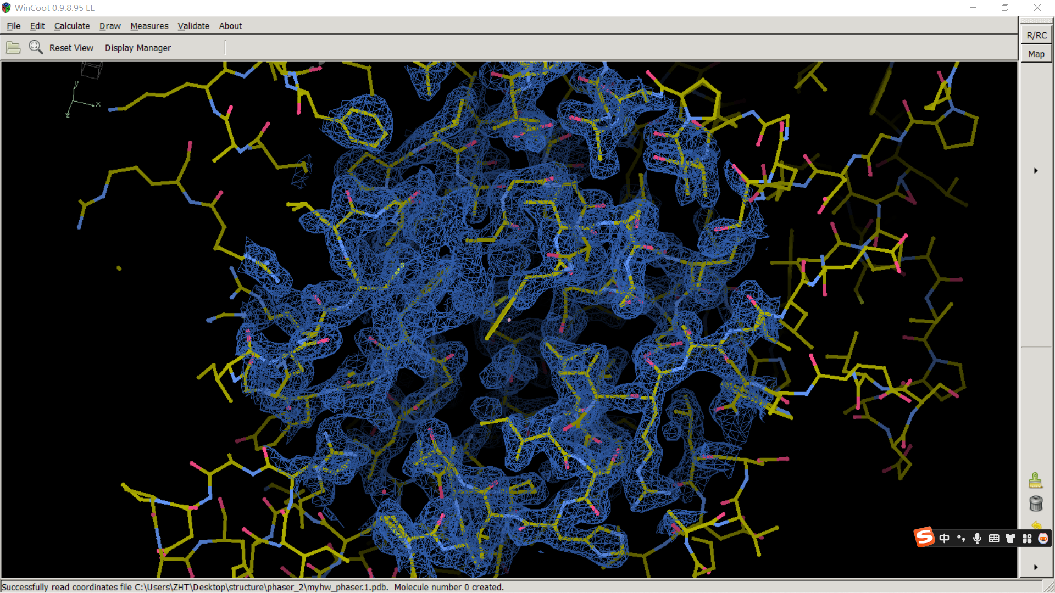The image size is (1055, 593).
Task: Click the Map button in sidebar
Action: tap(1036, 54)
